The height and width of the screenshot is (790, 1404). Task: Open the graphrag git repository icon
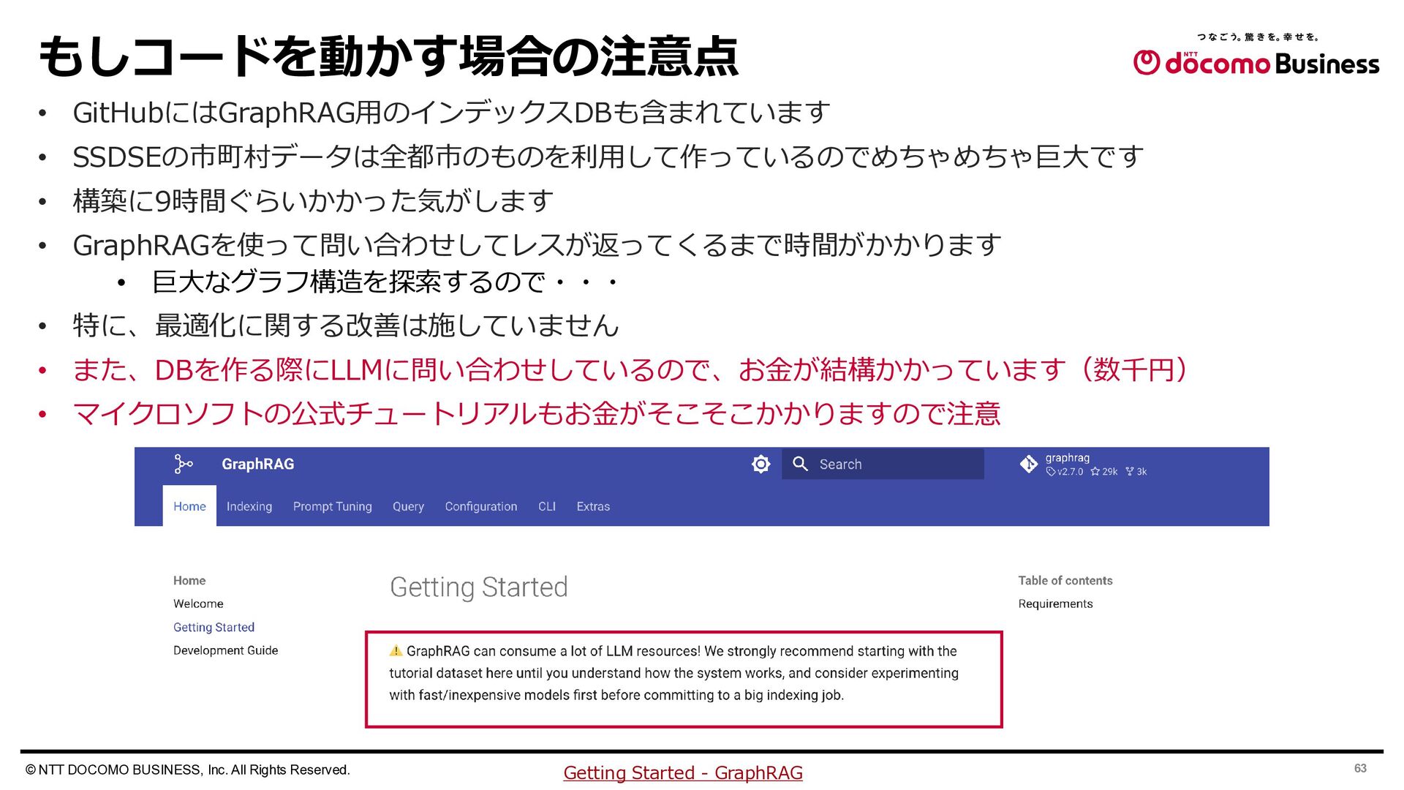pyautogui.click(x=1028, y=464)
